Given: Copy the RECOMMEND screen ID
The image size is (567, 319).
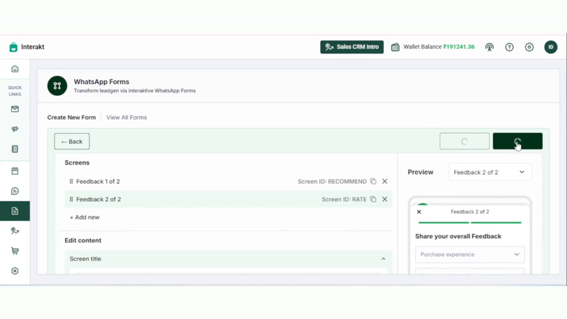Looking at the screenshot, I should coord(373,181).
